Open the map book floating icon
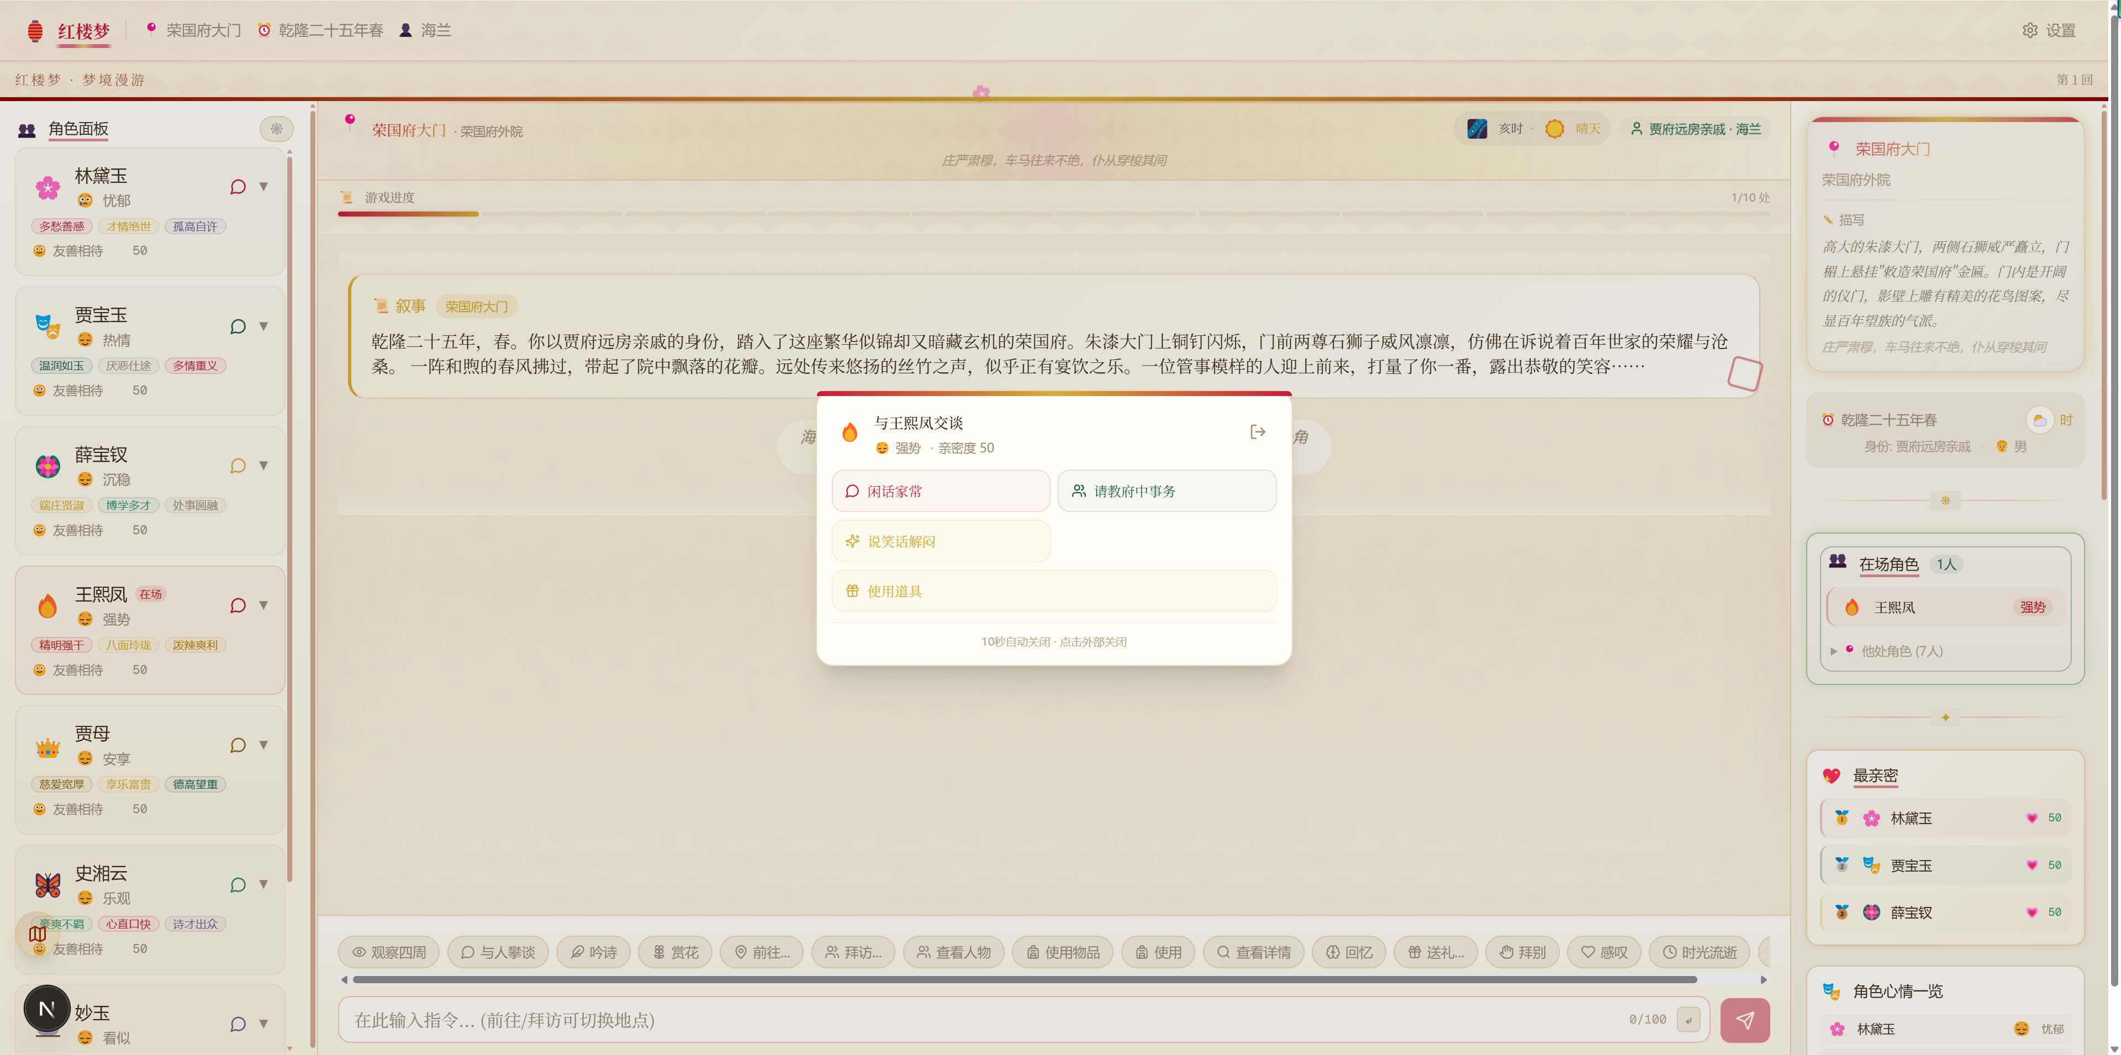This screenshot has height=1055, width=2121. 37,934
